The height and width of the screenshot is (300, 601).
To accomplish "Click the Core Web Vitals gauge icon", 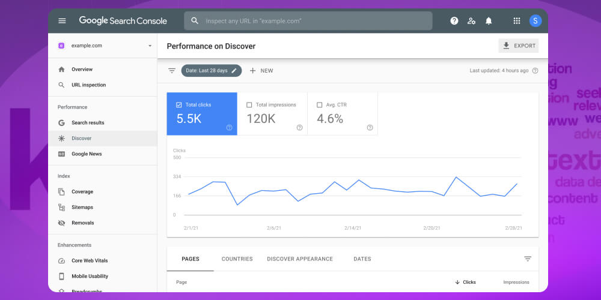I will coord(61,260).
